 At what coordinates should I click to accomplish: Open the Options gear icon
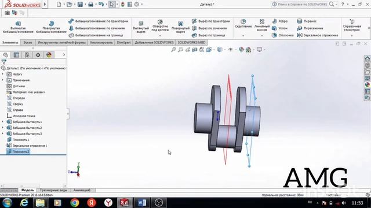(137, 4)
